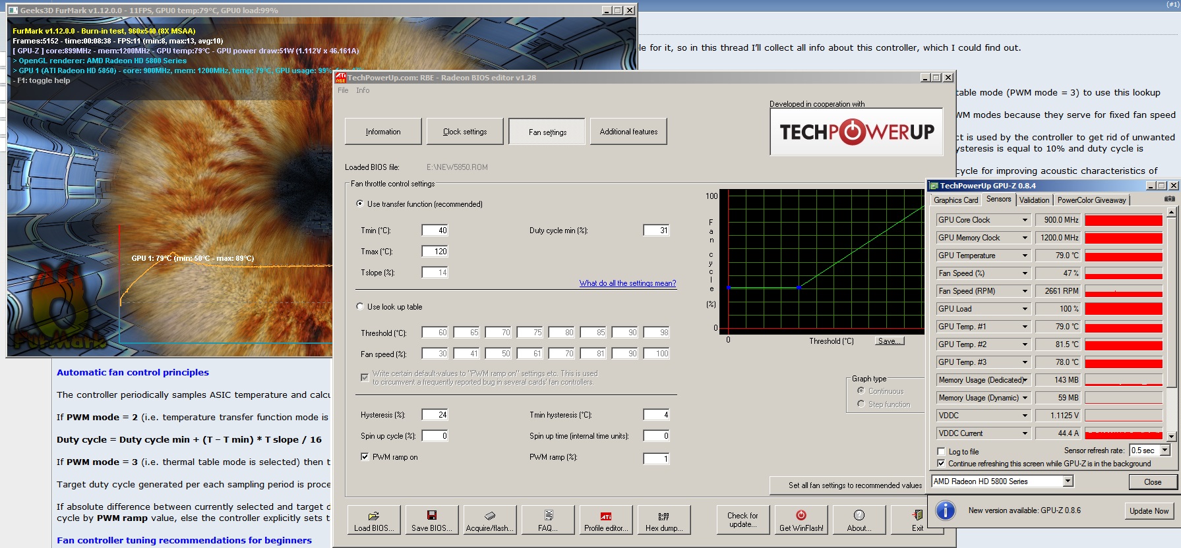The image size is (1181, 548).
Task: Click the Tmin hysteresis (°C) field
Action: [657, 415]
